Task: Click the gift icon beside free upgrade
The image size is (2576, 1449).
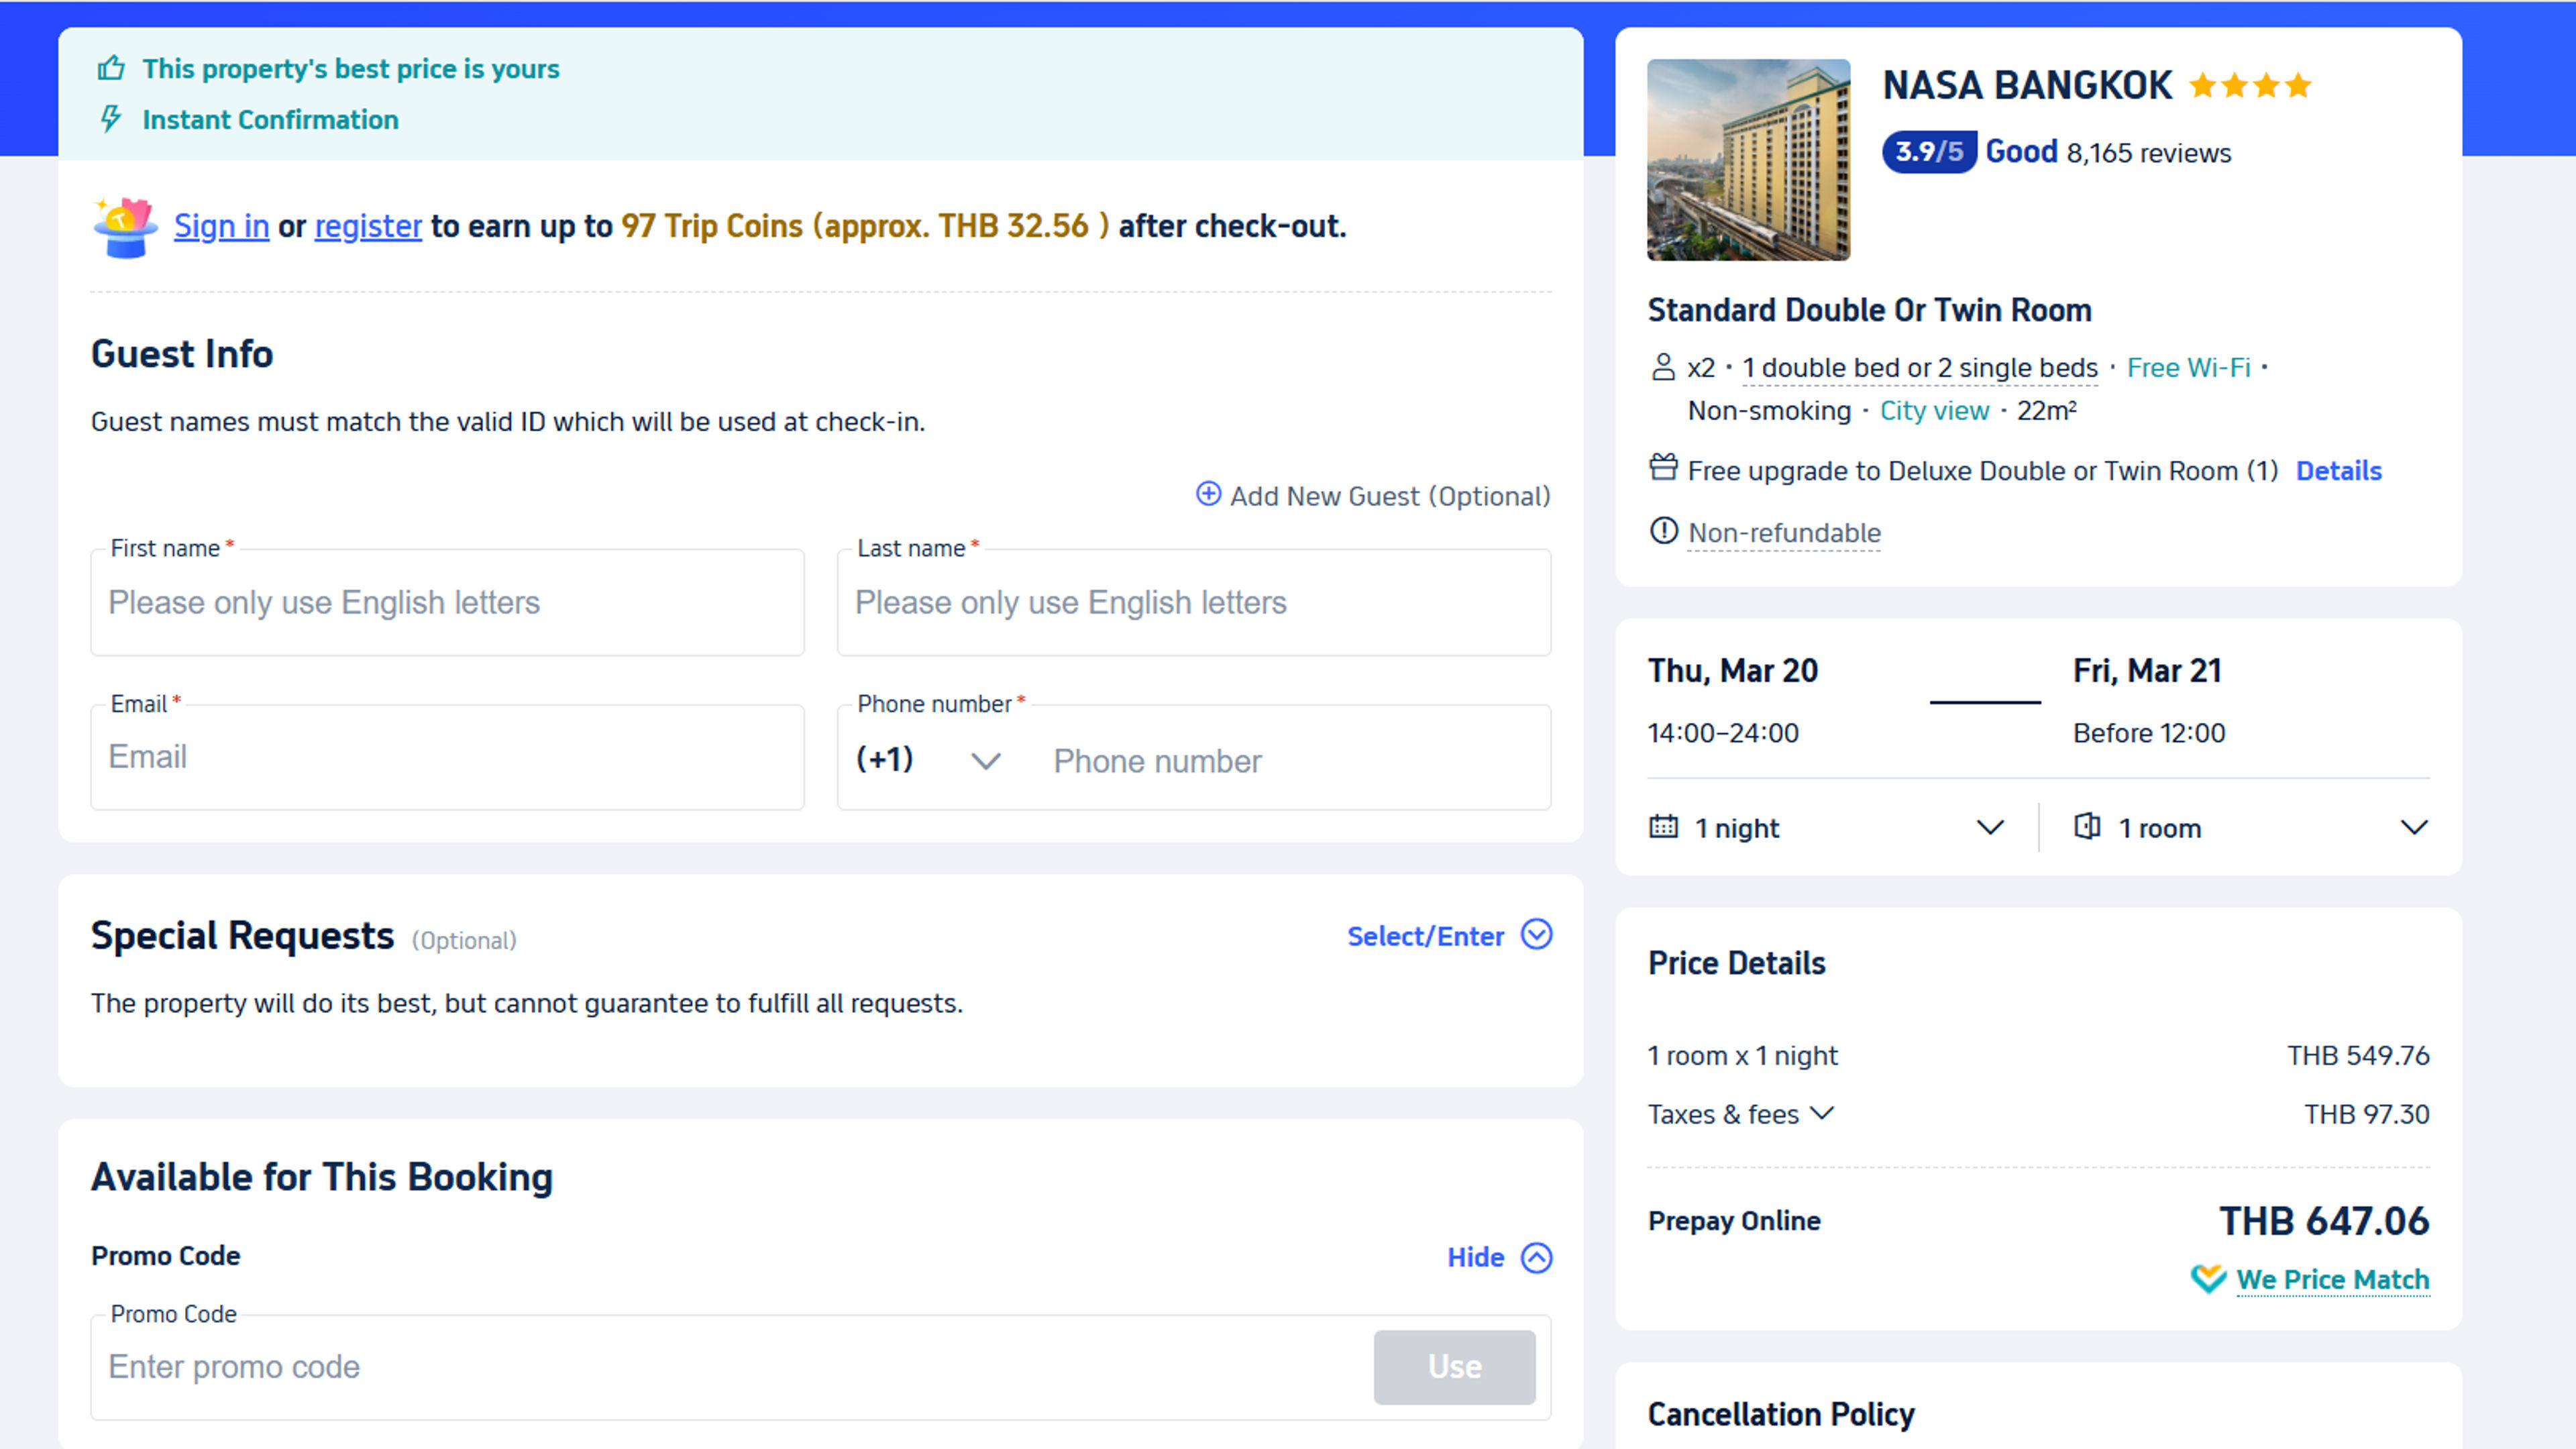Action: pyautogui.click(x=1663, y=468)
